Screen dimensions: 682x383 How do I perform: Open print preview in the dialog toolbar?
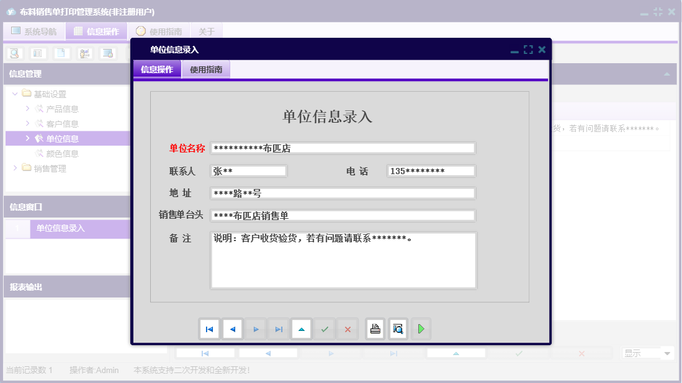[x=398, y=329]
